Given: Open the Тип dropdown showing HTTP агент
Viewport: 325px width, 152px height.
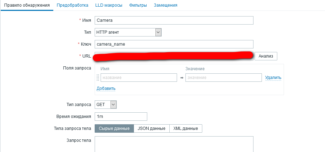Looking at the screenshot, I should (128, 32).
